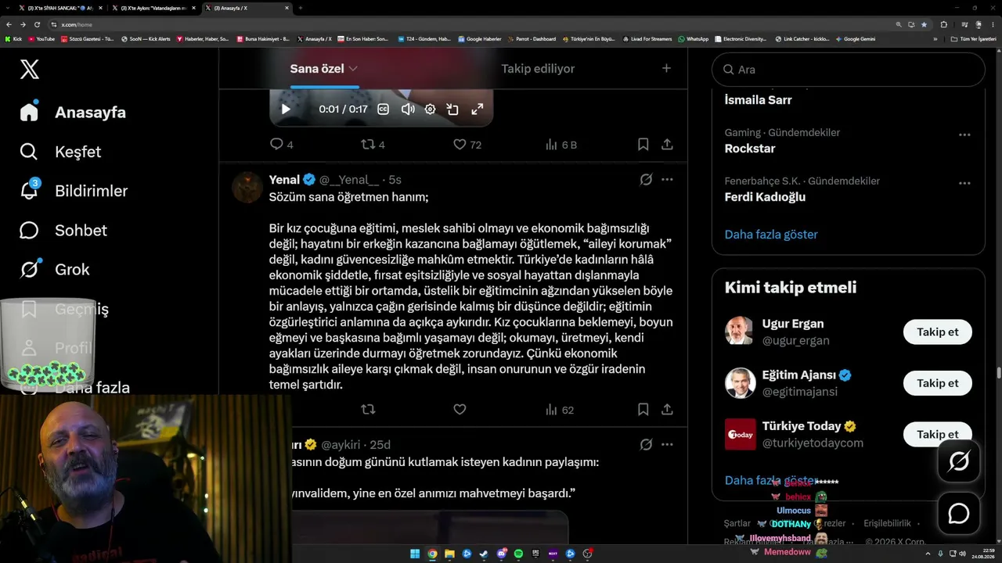
Task: Bookmark Yenal's post
Action: [643, 410]
